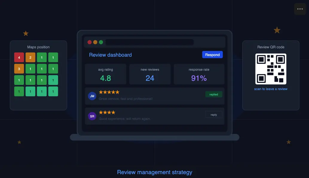Select the orange "3" Maps position cell
The height and width of the screenshot is (178, 309).
coord(19,69)
